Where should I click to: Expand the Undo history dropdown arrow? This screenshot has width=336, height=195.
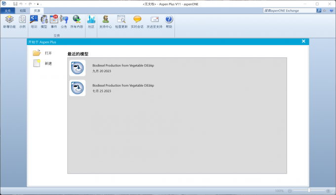pos(26,4)
